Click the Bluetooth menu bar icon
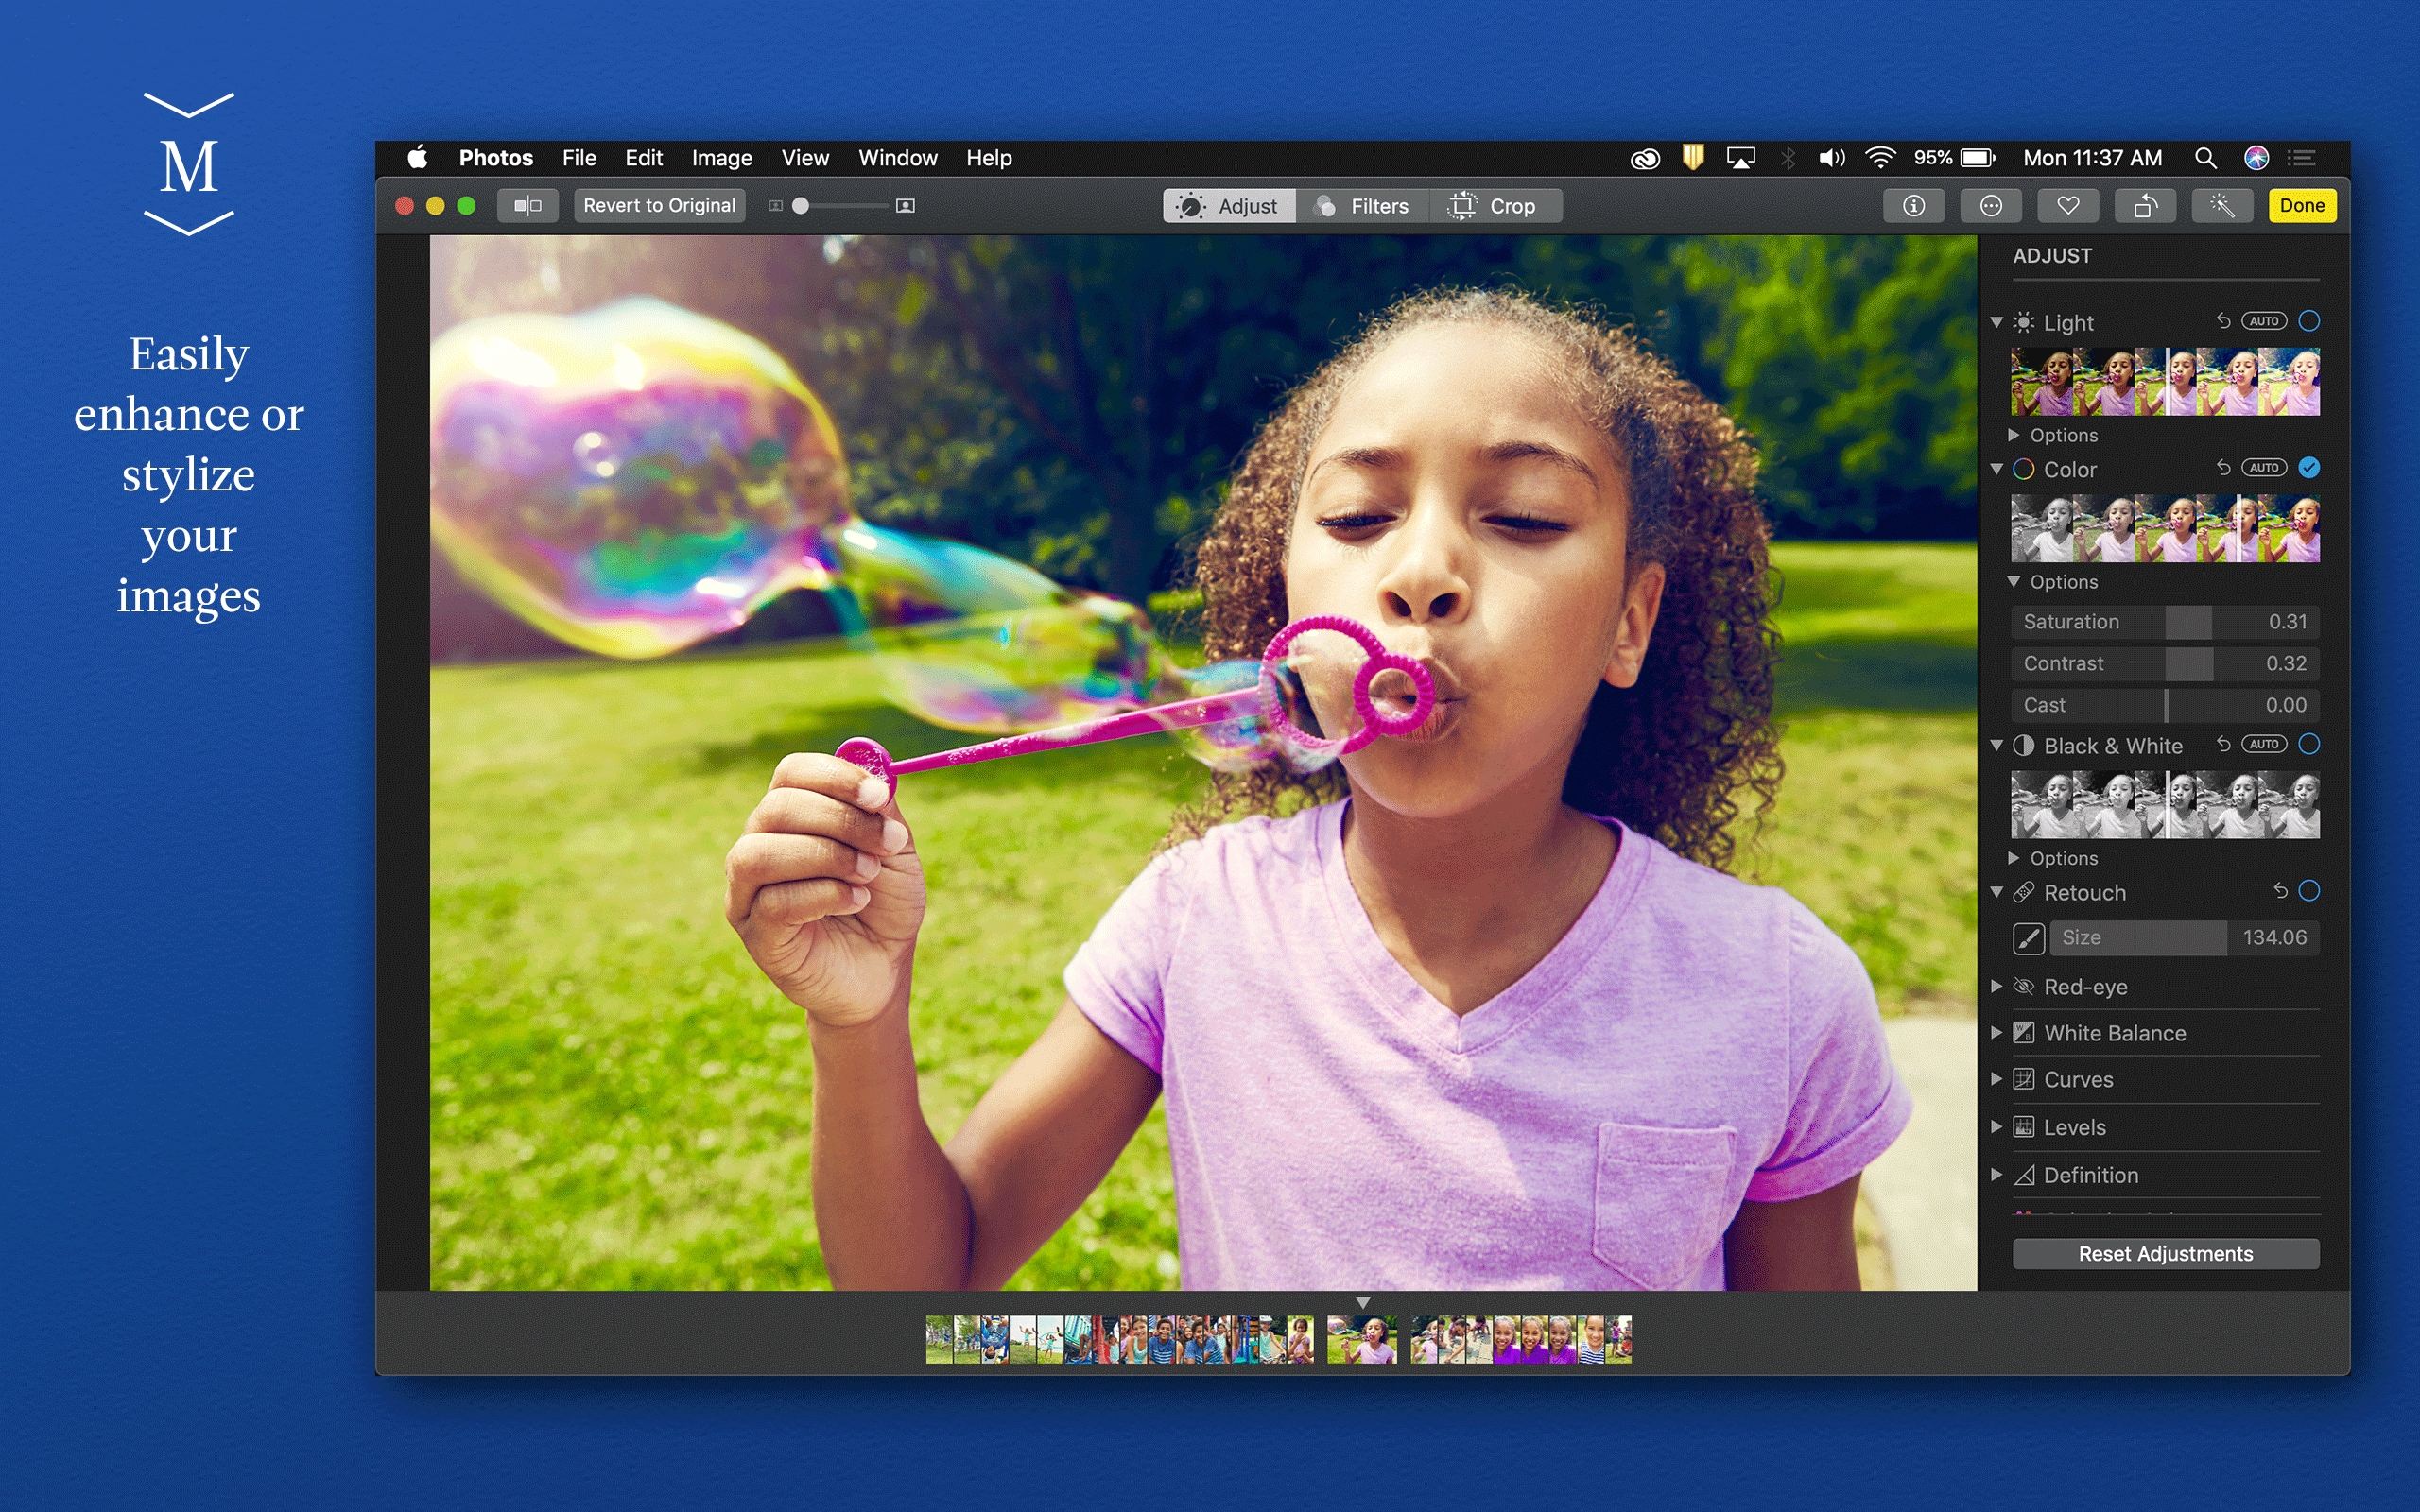Screen dimensions: 2420x1512 1788,158
